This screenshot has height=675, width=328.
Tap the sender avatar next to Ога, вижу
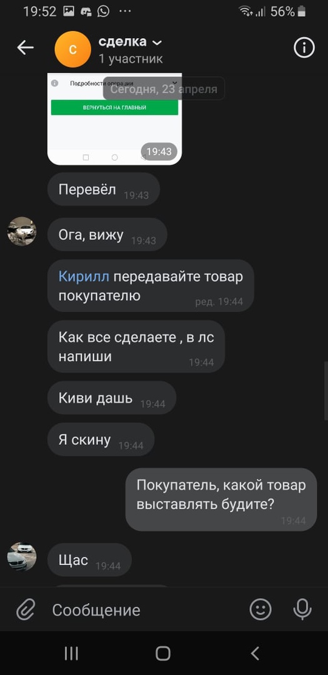tap(22, 231)
